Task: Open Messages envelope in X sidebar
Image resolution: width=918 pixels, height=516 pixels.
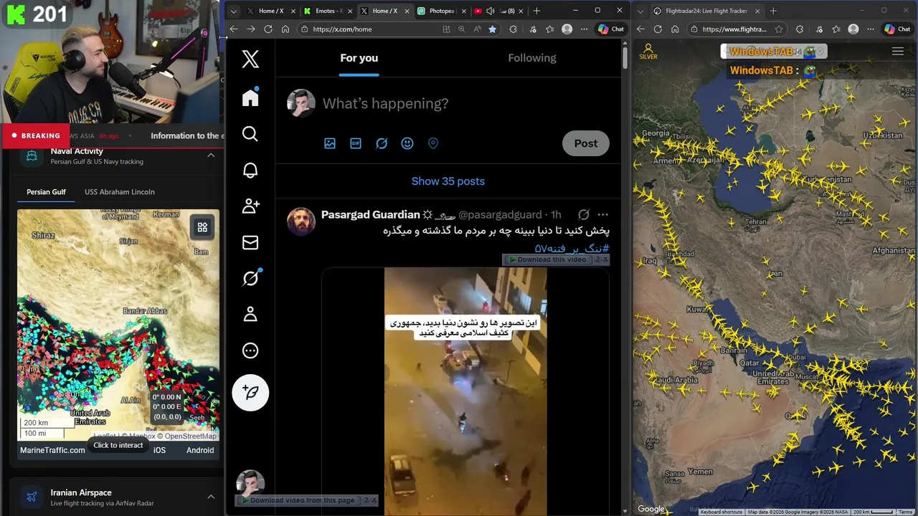Action: [x=250, y=243]
